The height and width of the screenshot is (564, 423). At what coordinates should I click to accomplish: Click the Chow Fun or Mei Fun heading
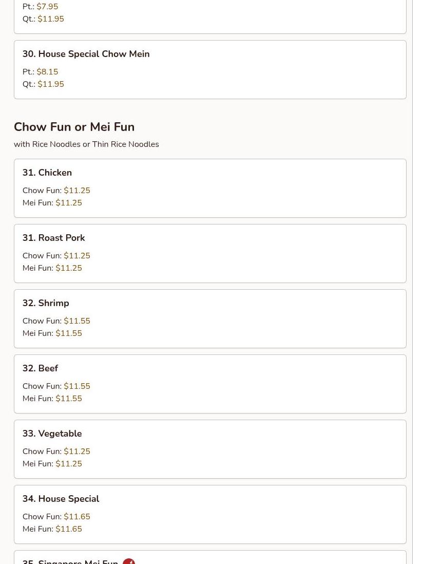(74, 127)
